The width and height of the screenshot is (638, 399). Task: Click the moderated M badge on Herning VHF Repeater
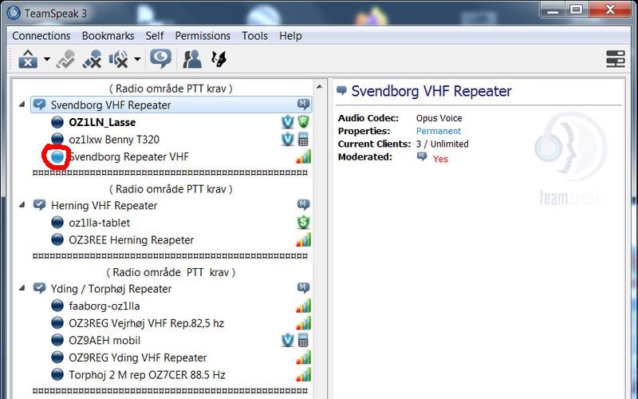coord(303,204)
